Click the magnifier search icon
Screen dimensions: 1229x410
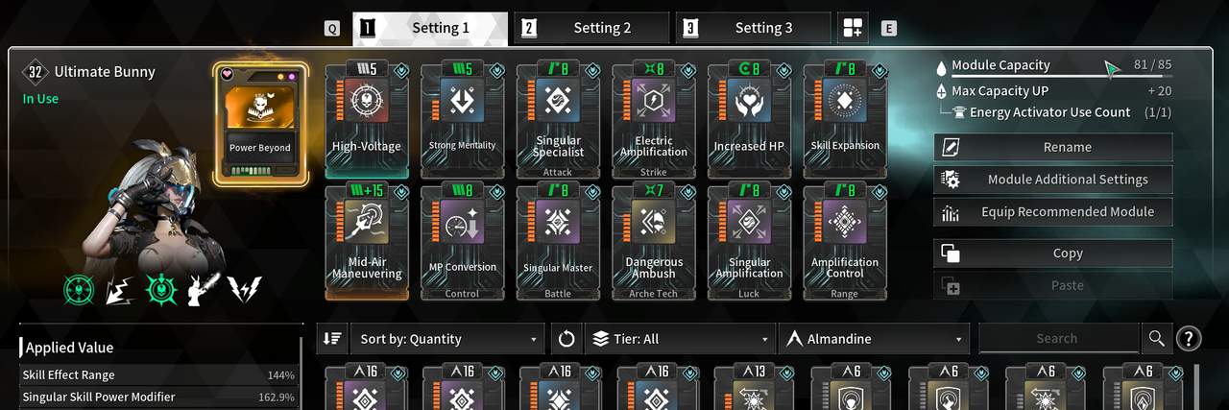[1156, 338]
